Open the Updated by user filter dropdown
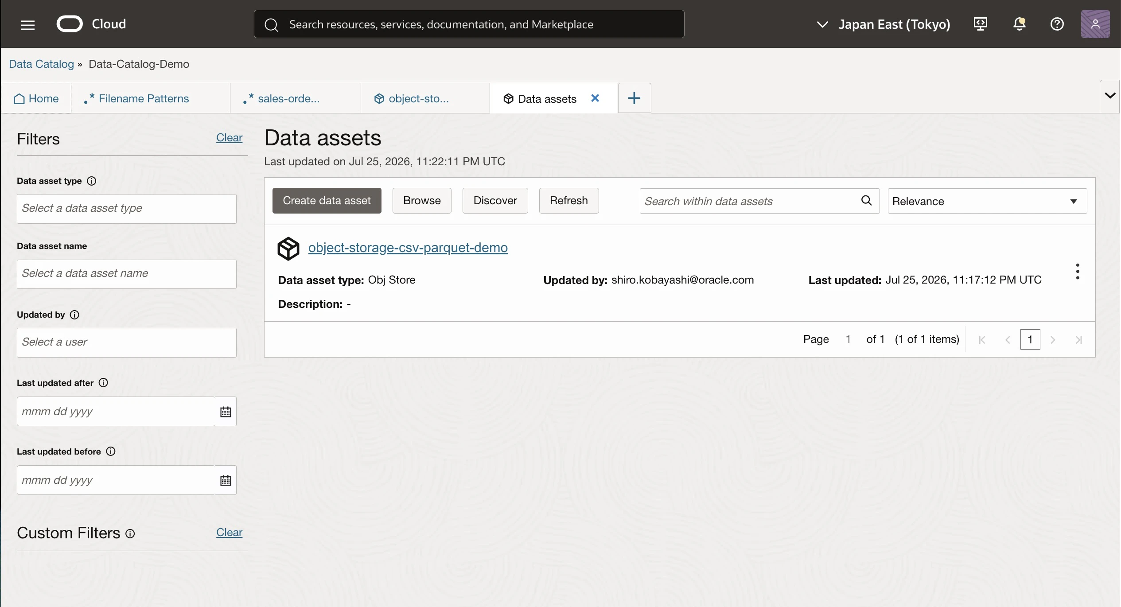Screen dimensions: 1121x607 [x=127, y=342]
